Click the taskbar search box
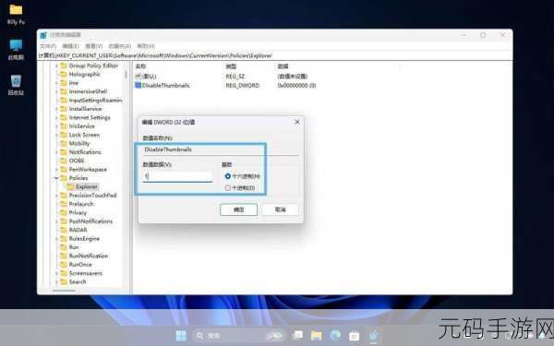Screen dimensions: 554x346 click(x=240, y=336)
